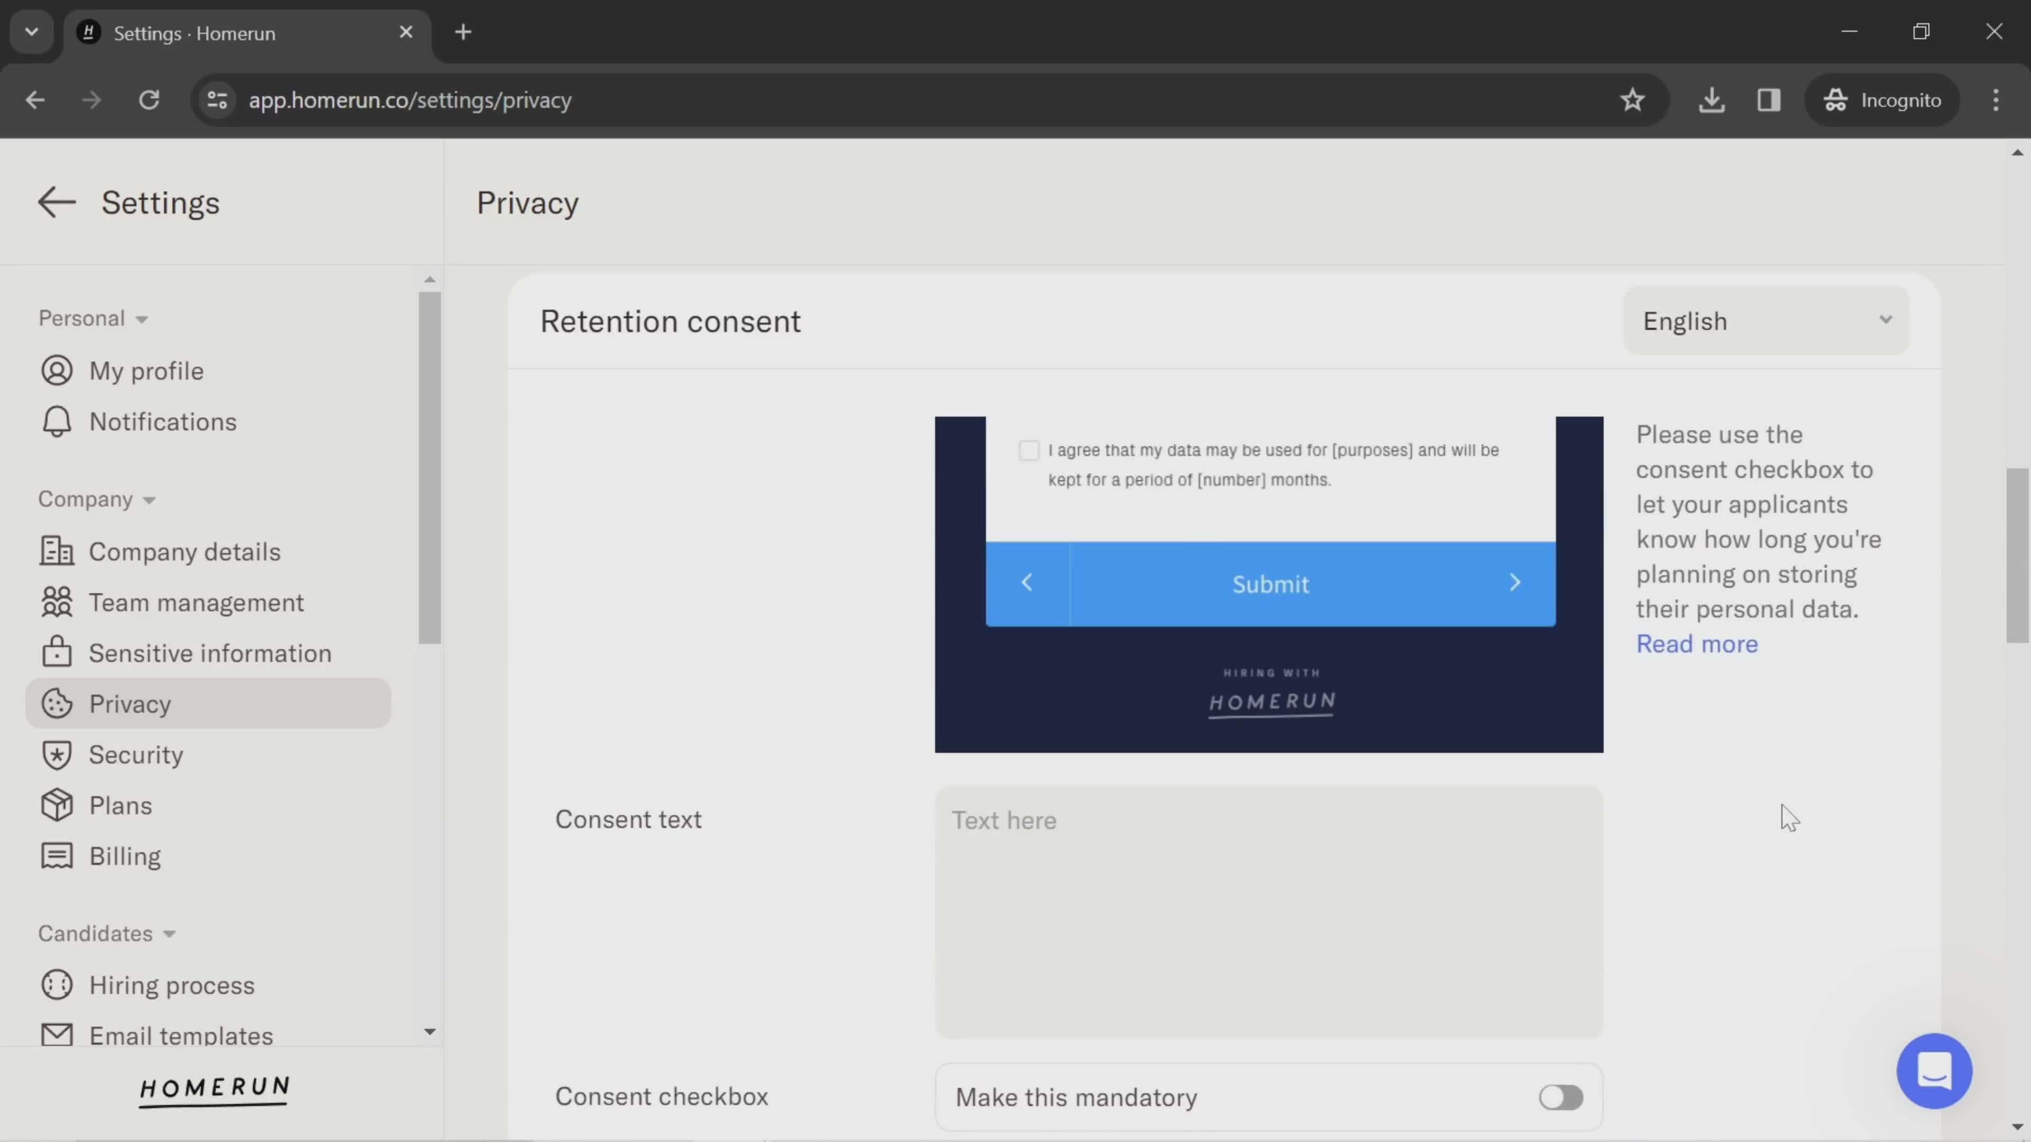2031x1142 pixels.
Task: Click the page scroll down arrow
Action: click(x=2017, y=1127)
